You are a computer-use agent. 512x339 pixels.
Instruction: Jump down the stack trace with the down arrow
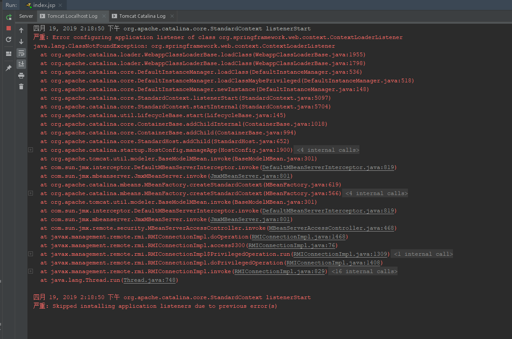pyautogui.click(x=21, y=42)
